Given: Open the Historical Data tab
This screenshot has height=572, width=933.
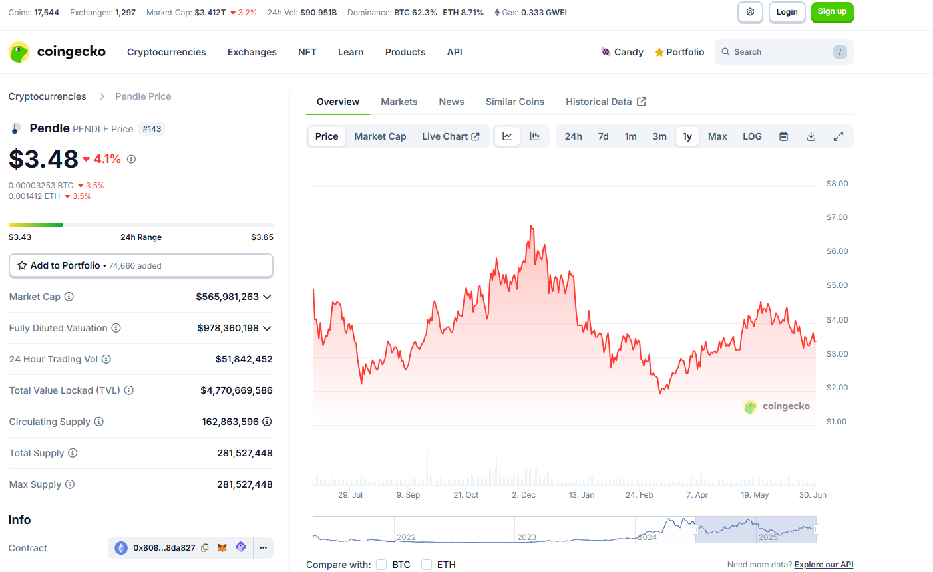Looking at the screenshot, I should click(606, 102).
